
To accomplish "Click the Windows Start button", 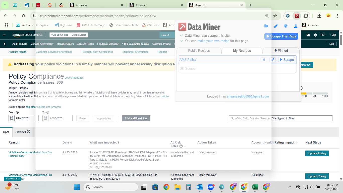I will pos(77,187).
